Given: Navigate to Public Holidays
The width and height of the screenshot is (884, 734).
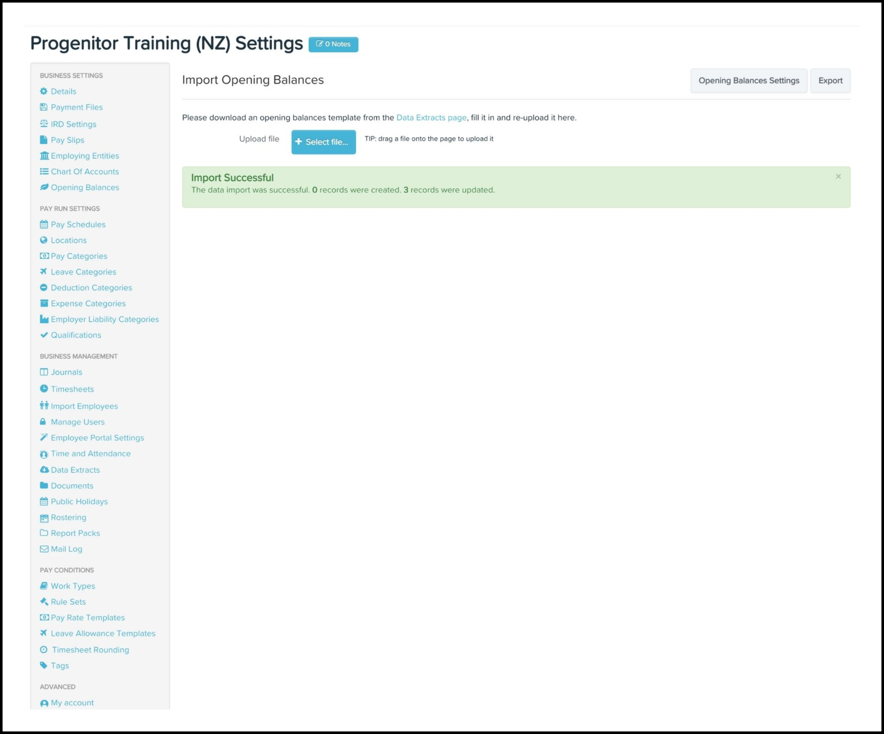Looking at the screenshot, I should pos(79,502).
